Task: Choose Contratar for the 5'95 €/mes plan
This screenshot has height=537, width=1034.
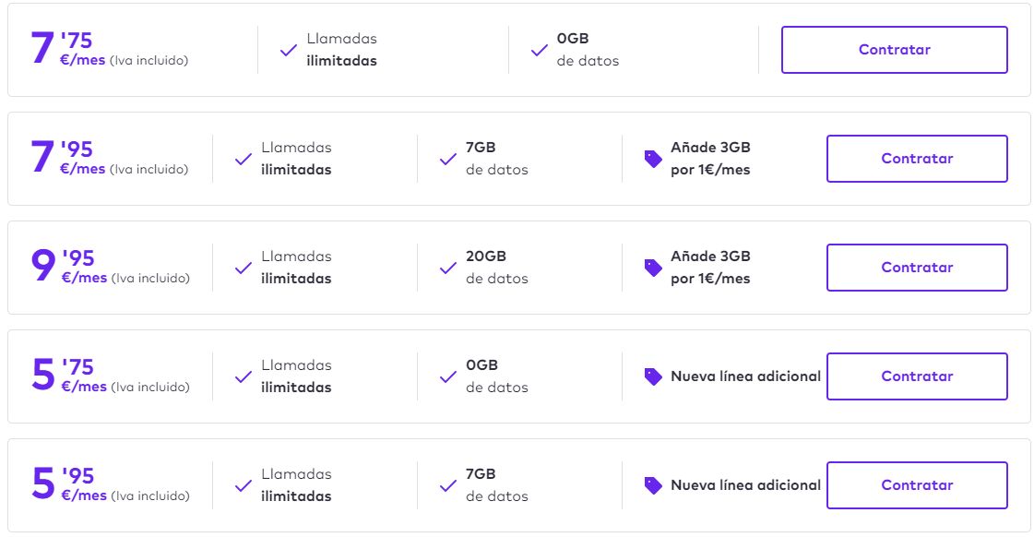Action: [916, 485]
